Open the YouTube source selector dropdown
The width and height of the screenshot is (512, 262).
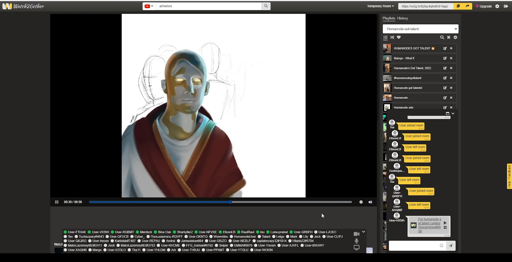coord(149,6)
